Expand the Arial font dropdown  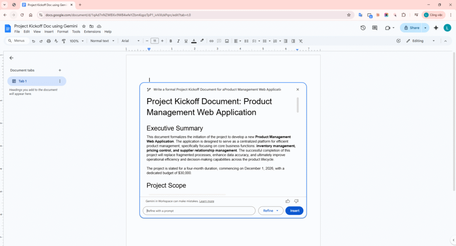coord(130,41)
